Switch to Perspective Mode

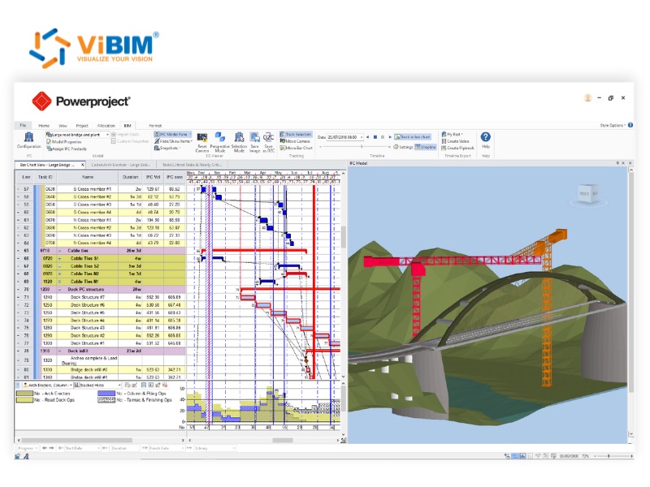219,142
